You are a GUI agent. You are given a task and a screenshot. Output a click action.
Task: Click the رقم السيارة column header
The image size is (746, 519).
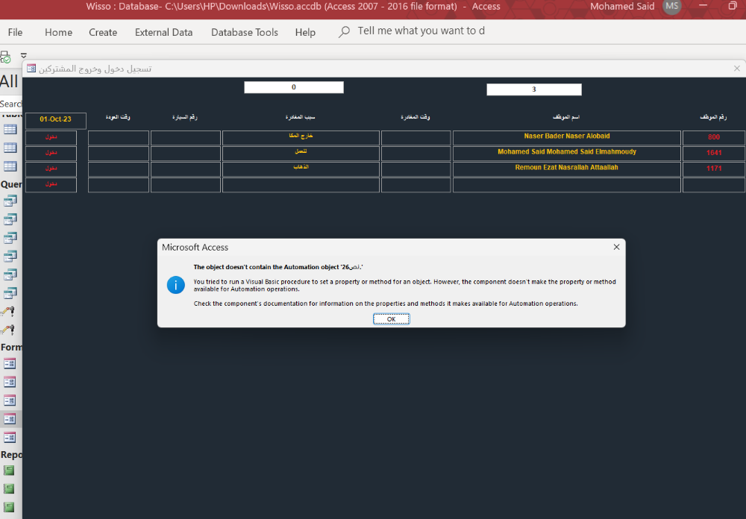coord(184,117)
